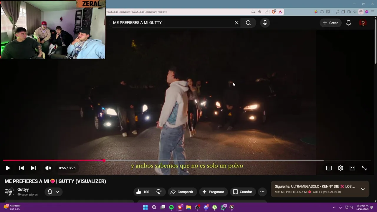The height and width of the screenshot is (212, 377).
Task: Click the Crear button
Action: coord(330,23)
